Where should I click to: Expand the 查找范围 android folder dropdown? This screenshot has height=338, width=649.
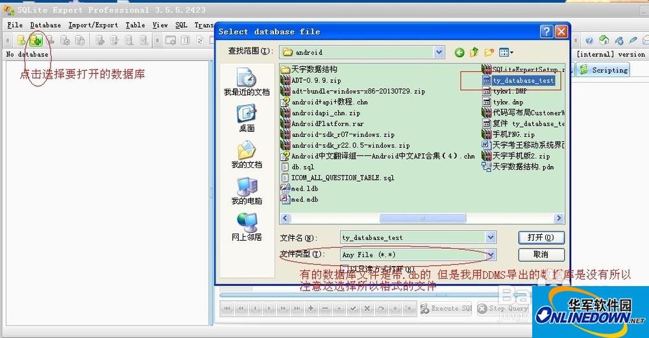click(x=439, y=53)
